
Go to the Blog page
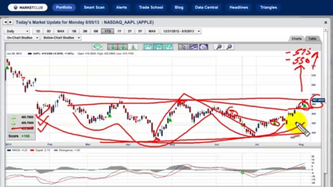[179, 7]
